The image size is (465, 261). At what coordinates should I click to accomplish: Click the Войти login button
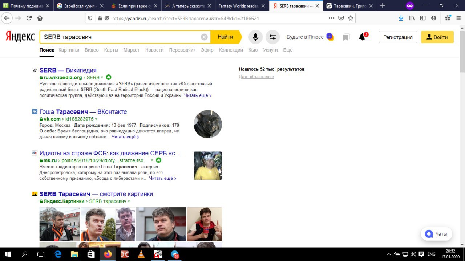tap(437, 37)
